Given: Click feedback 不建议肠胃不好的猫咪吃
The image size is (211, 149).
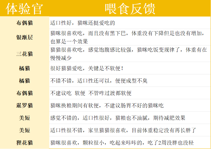Looking at the screenshot, I should click(x=107, y=106).
